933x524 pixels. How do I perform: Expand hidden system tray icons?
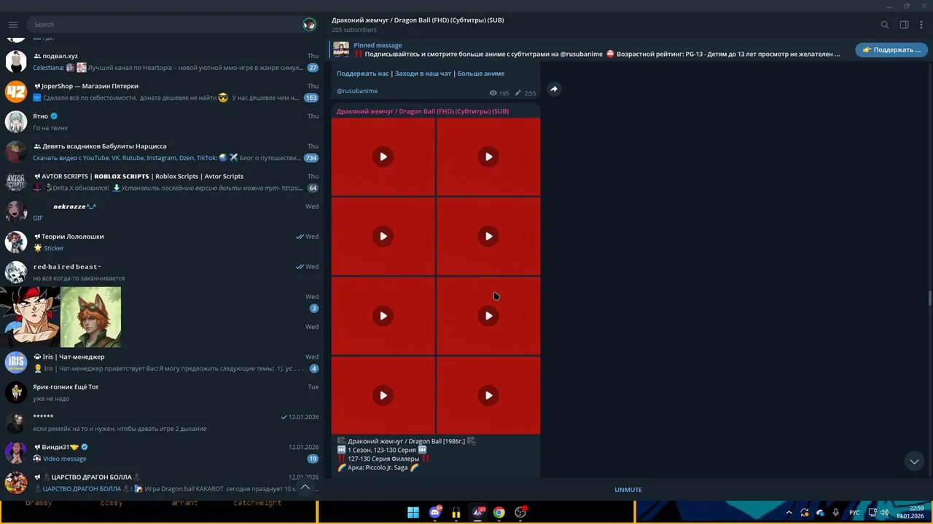pos(789,512)
